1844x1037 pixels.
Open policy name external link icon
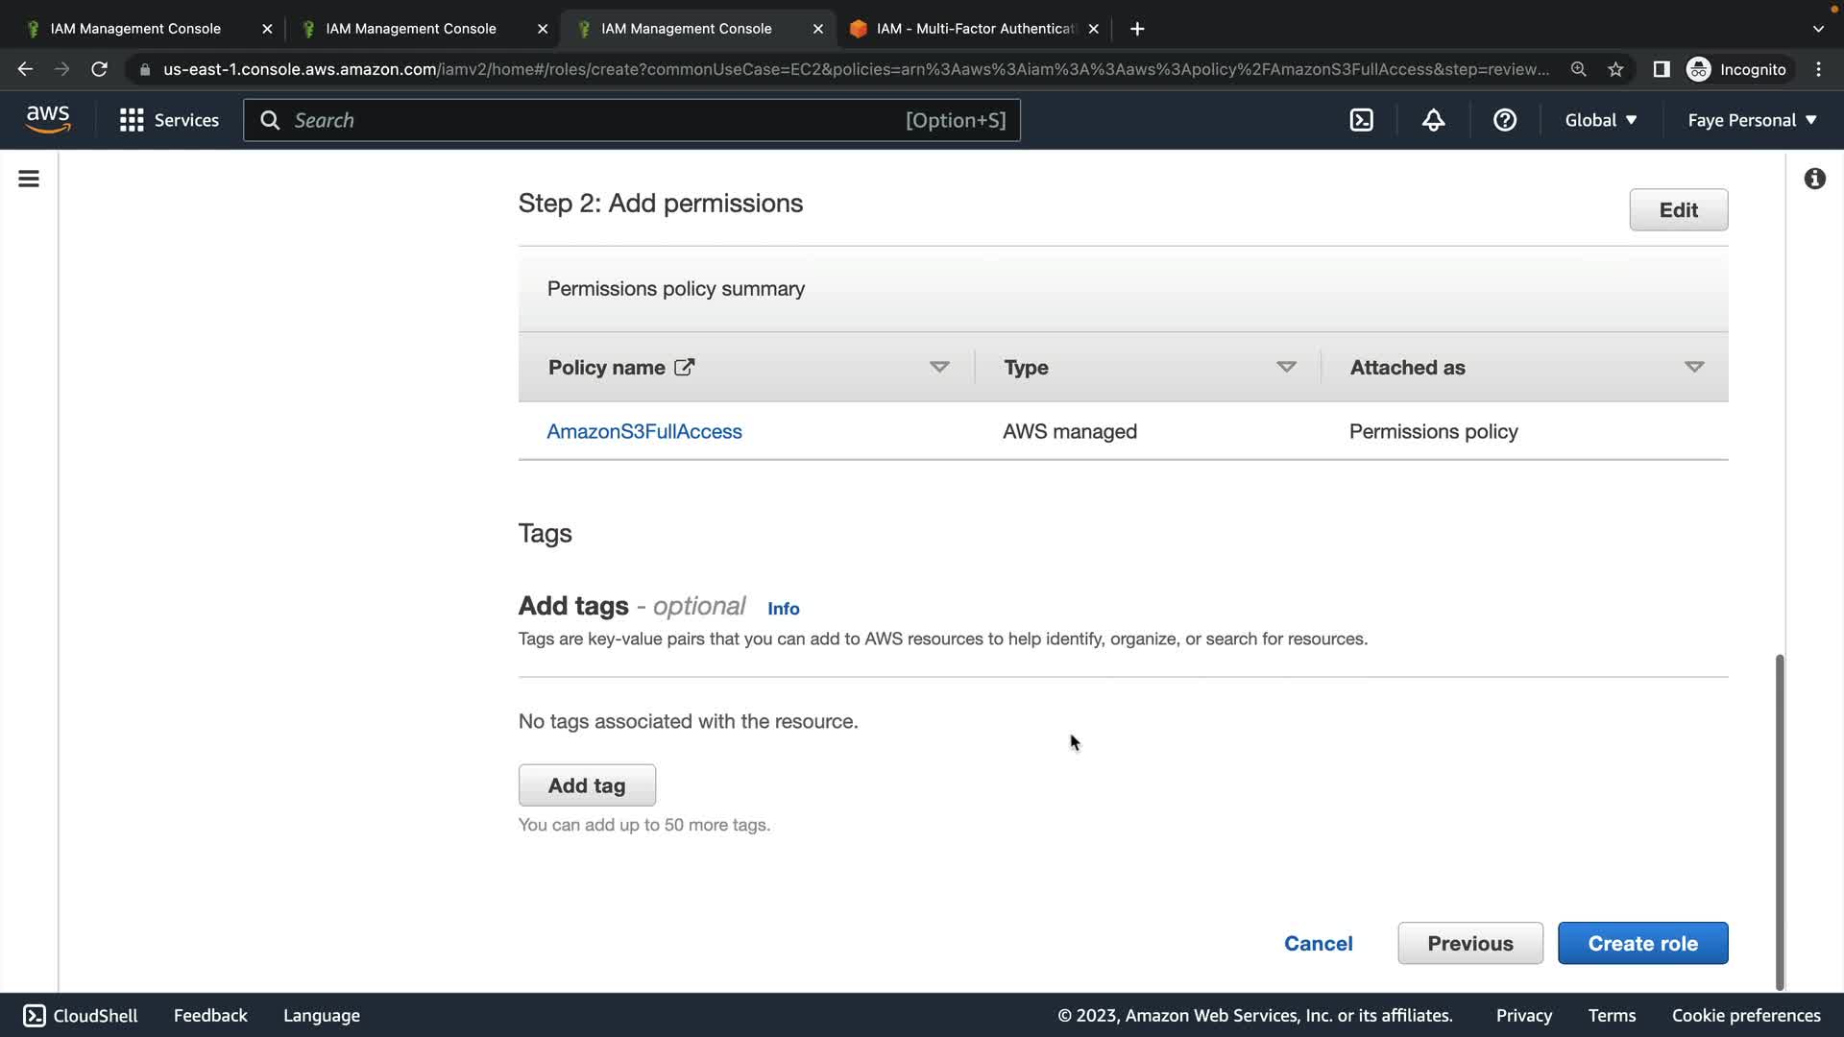pos(684,367)
